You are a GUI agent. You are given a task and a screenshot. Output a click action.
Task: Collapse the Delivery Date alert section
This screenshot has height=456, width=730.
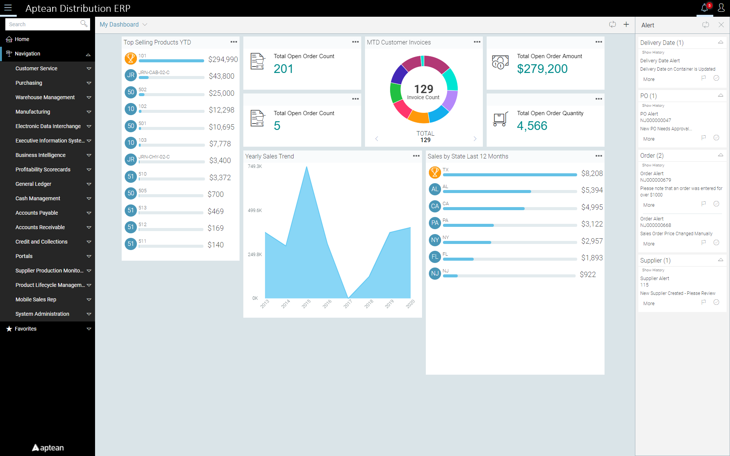[x=721, y=42]
